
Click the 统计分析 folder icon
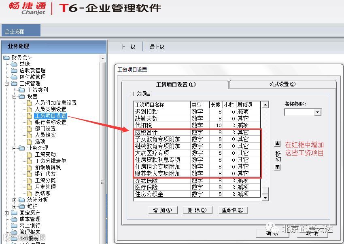(x=22, y=200)
